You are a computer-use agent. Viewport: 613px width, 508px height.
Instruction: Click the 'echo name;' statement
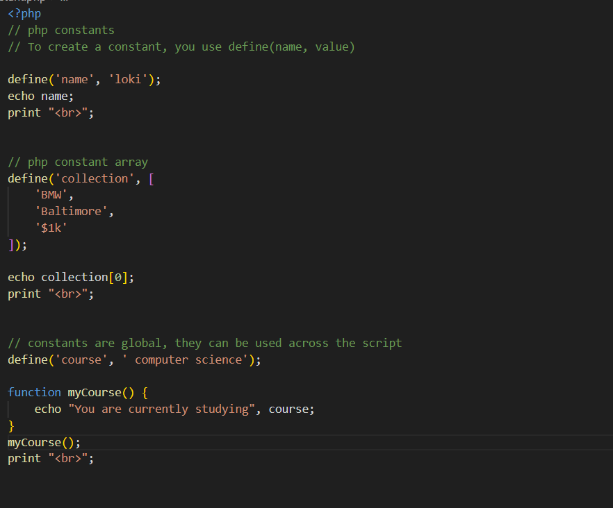40,96
